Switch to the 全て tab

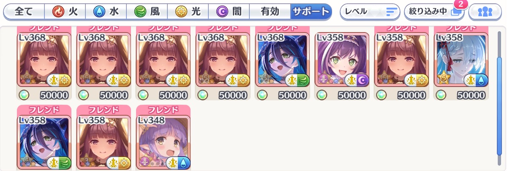24,12
